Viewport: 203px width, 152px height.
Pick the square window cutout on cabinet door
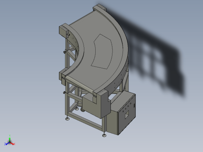tap(127, 115)
